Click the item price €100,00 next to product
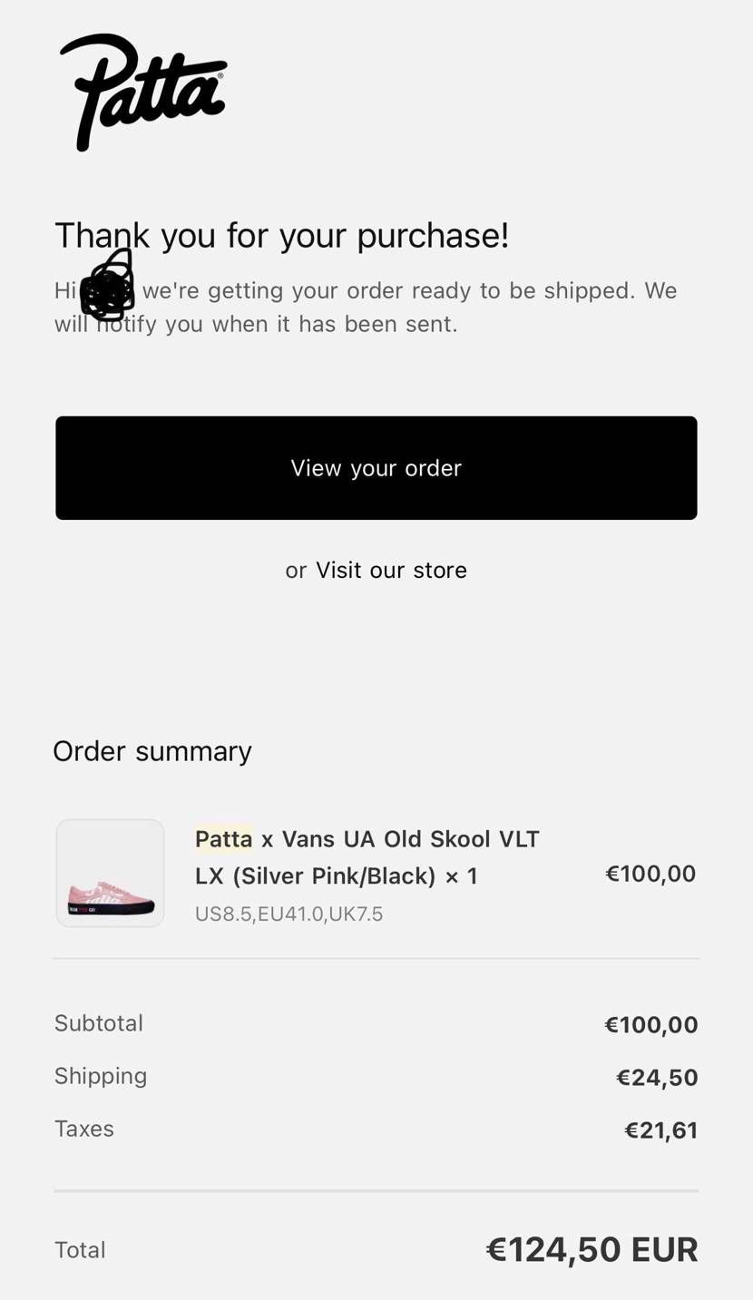 [x=650, y=874]
